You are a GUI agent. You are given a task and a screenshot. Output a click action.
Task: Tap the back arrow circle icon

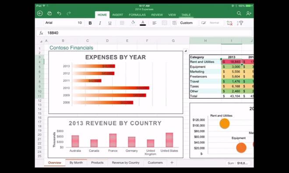[40, 13]
